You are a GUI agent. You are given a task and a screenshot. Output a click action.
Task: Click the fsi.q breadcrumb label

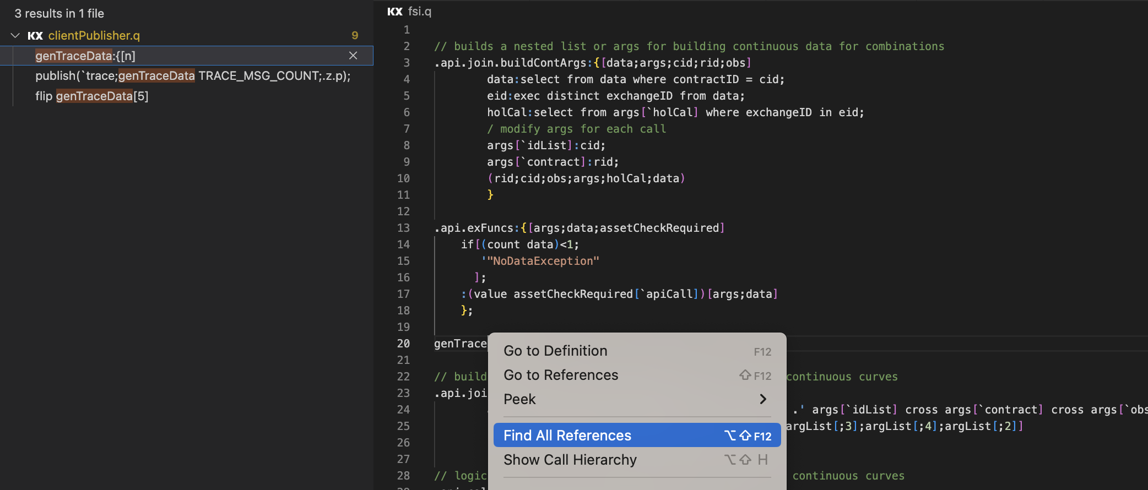click(420, 12)
